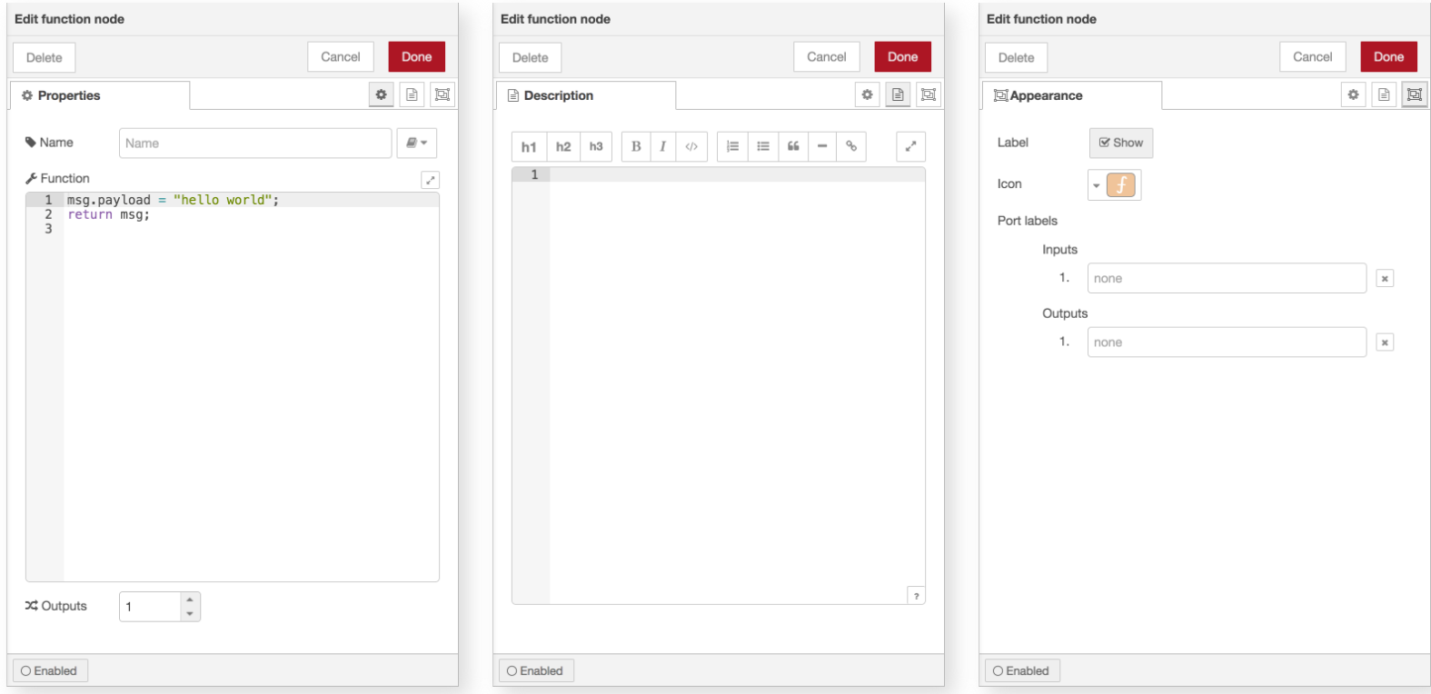Insert heading h3 in description editor

[x=596, y=146]
